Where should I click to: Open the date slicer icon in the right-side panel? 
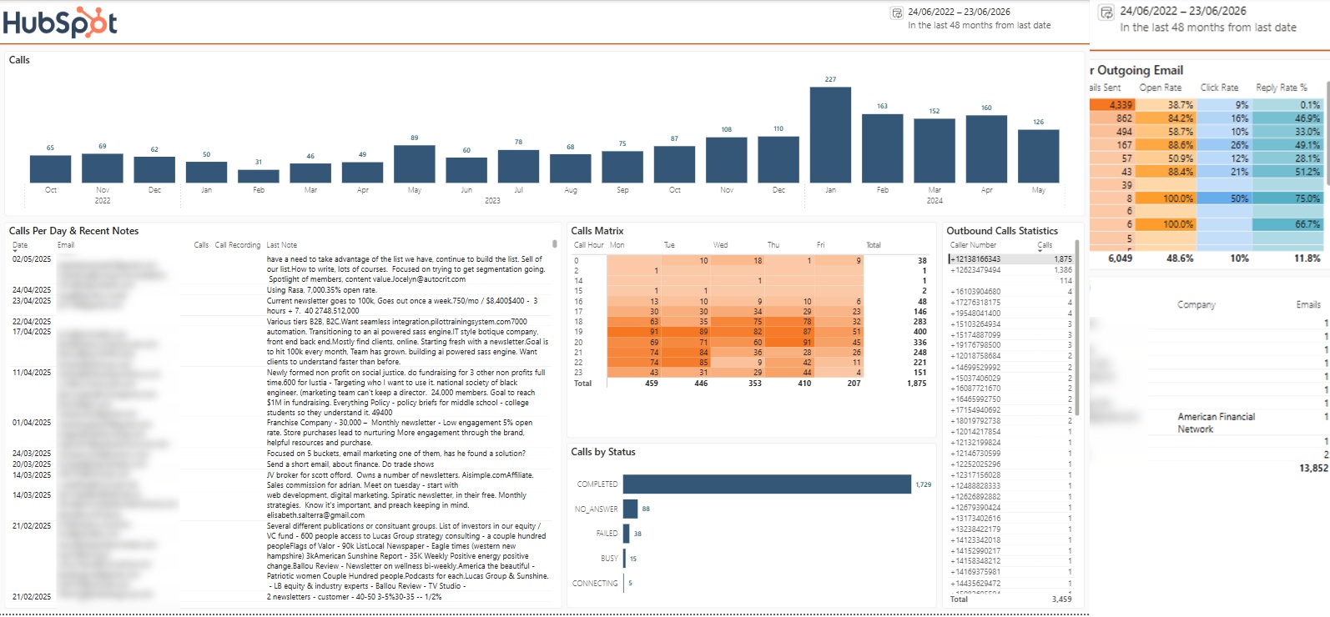coord(1106,13)
